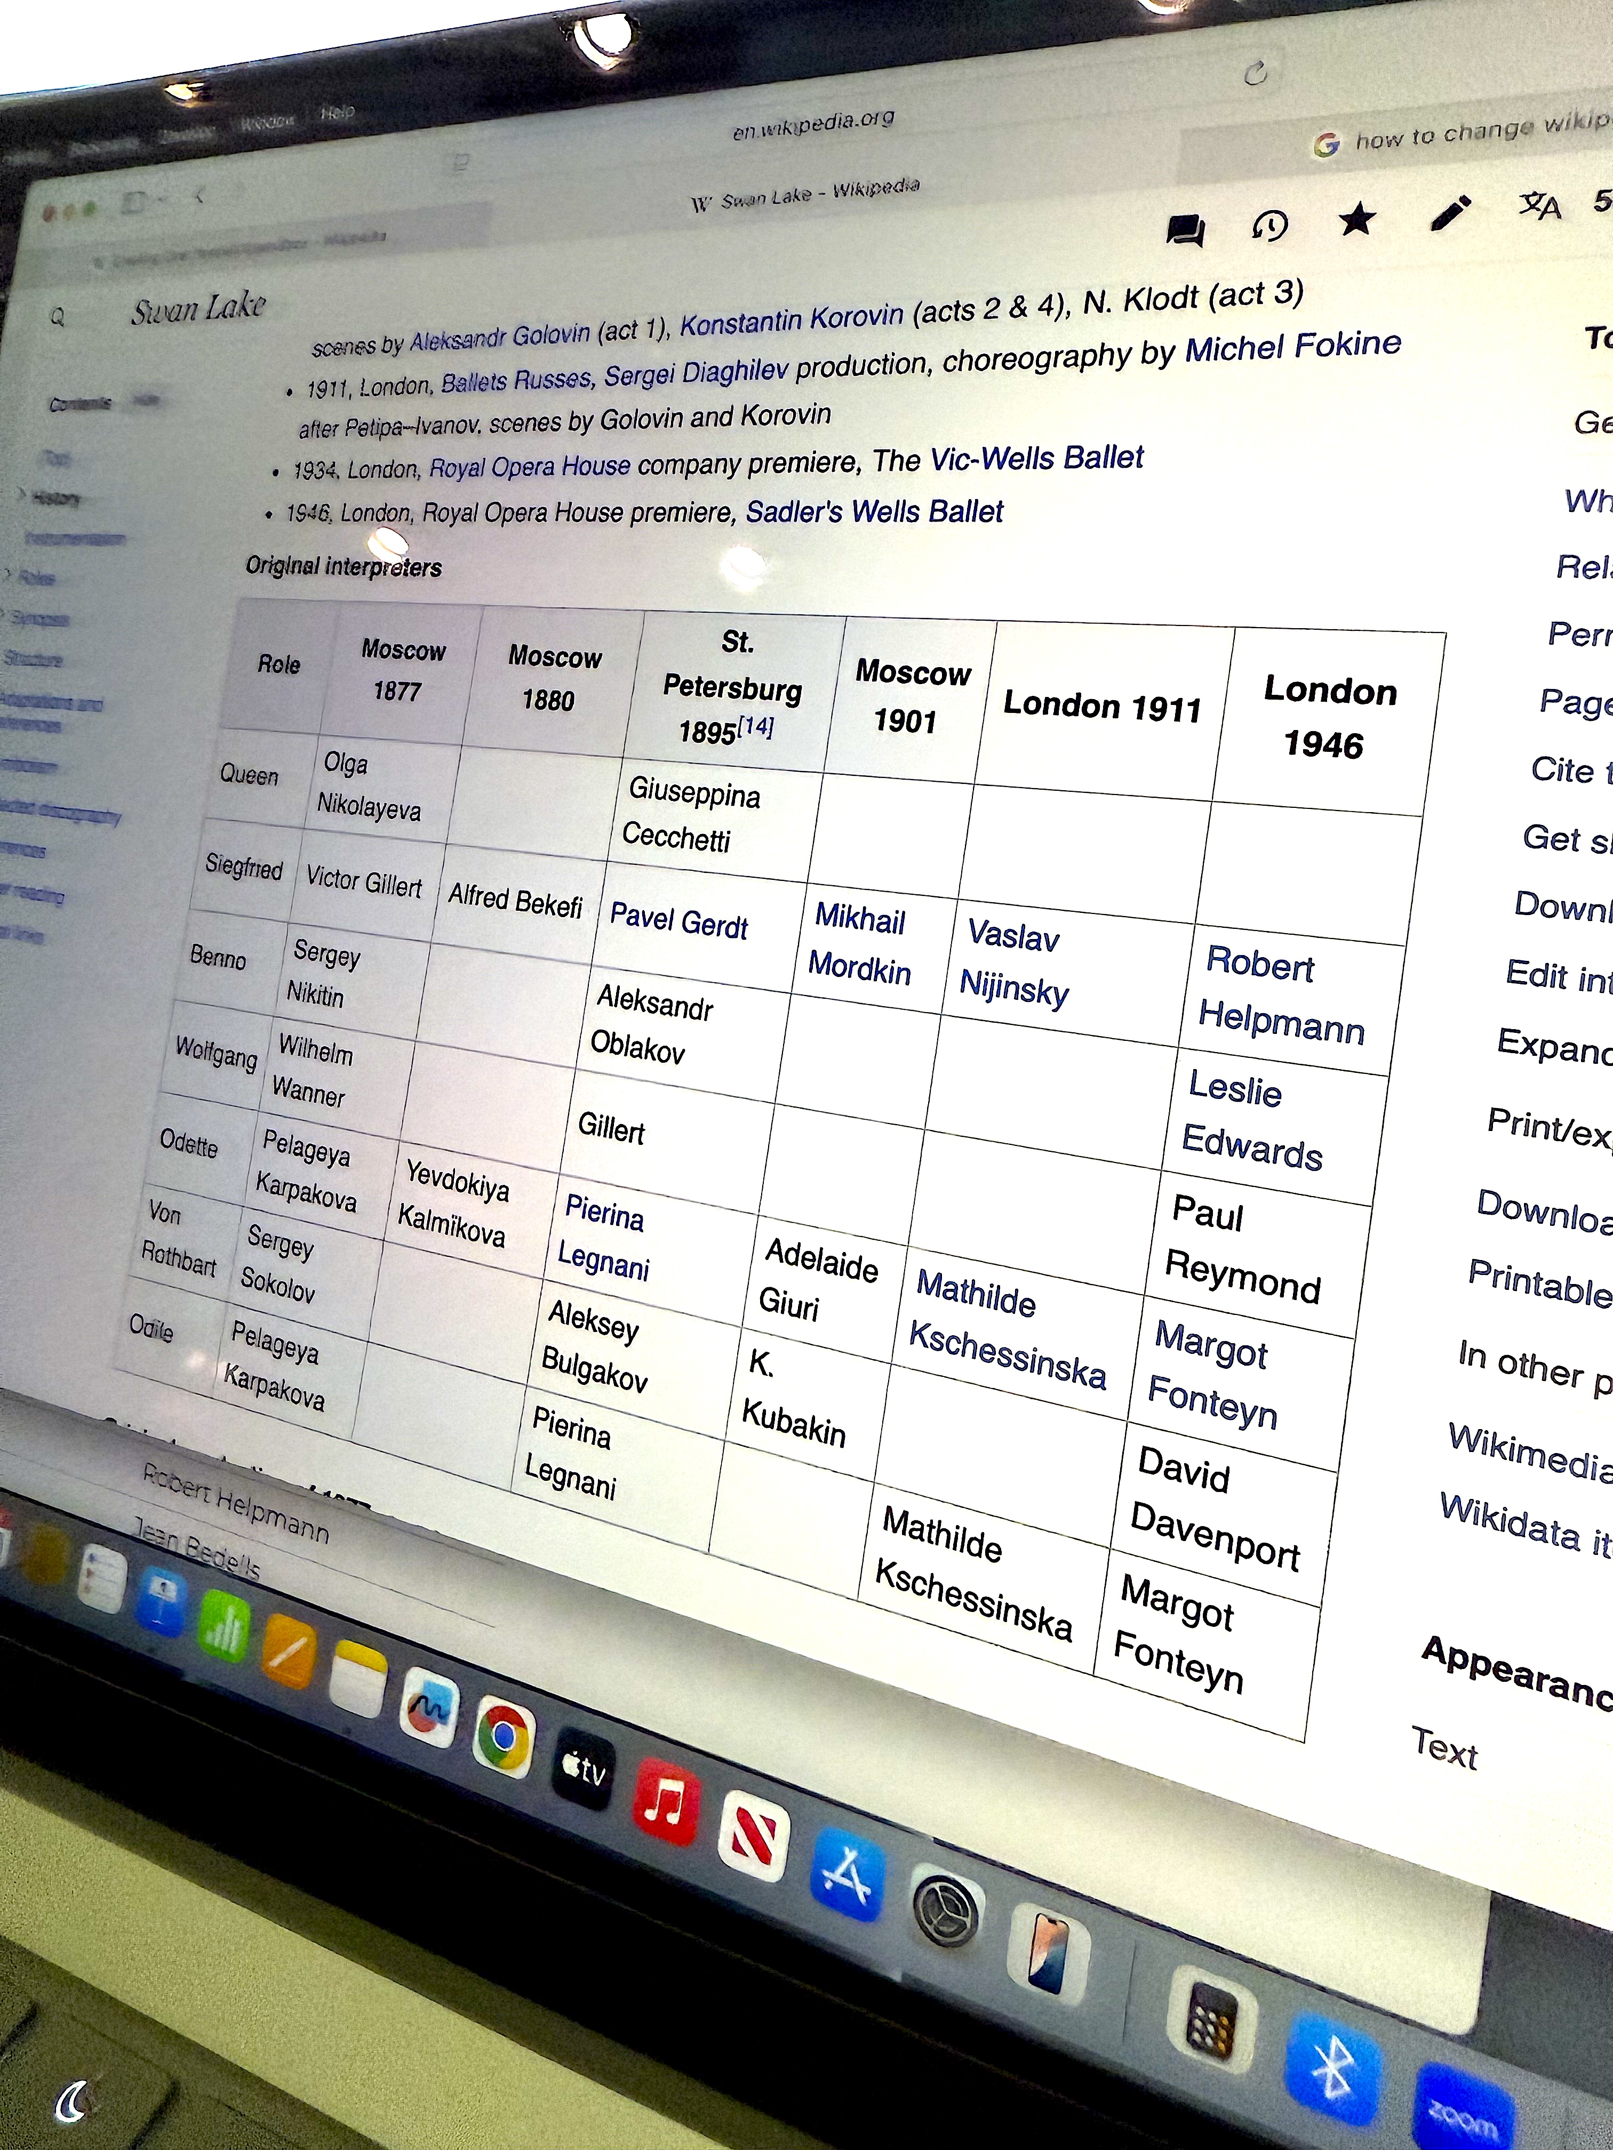Image resolution: width=1613 pixels, height=2150 pixels.
Task: Reload the page with refresh icon
Action: (1255, 73)
